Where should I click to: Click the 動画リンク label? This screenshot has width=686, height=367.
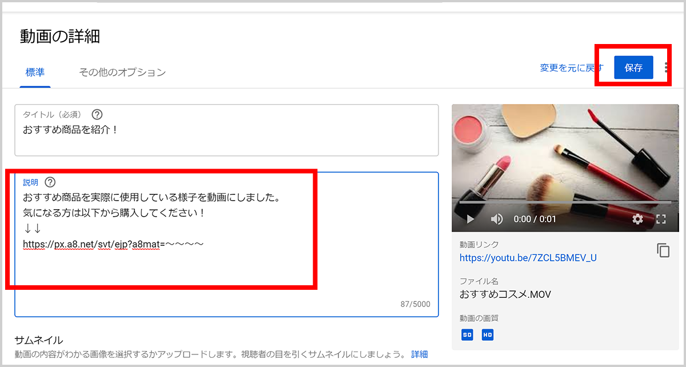click(479, 245)
